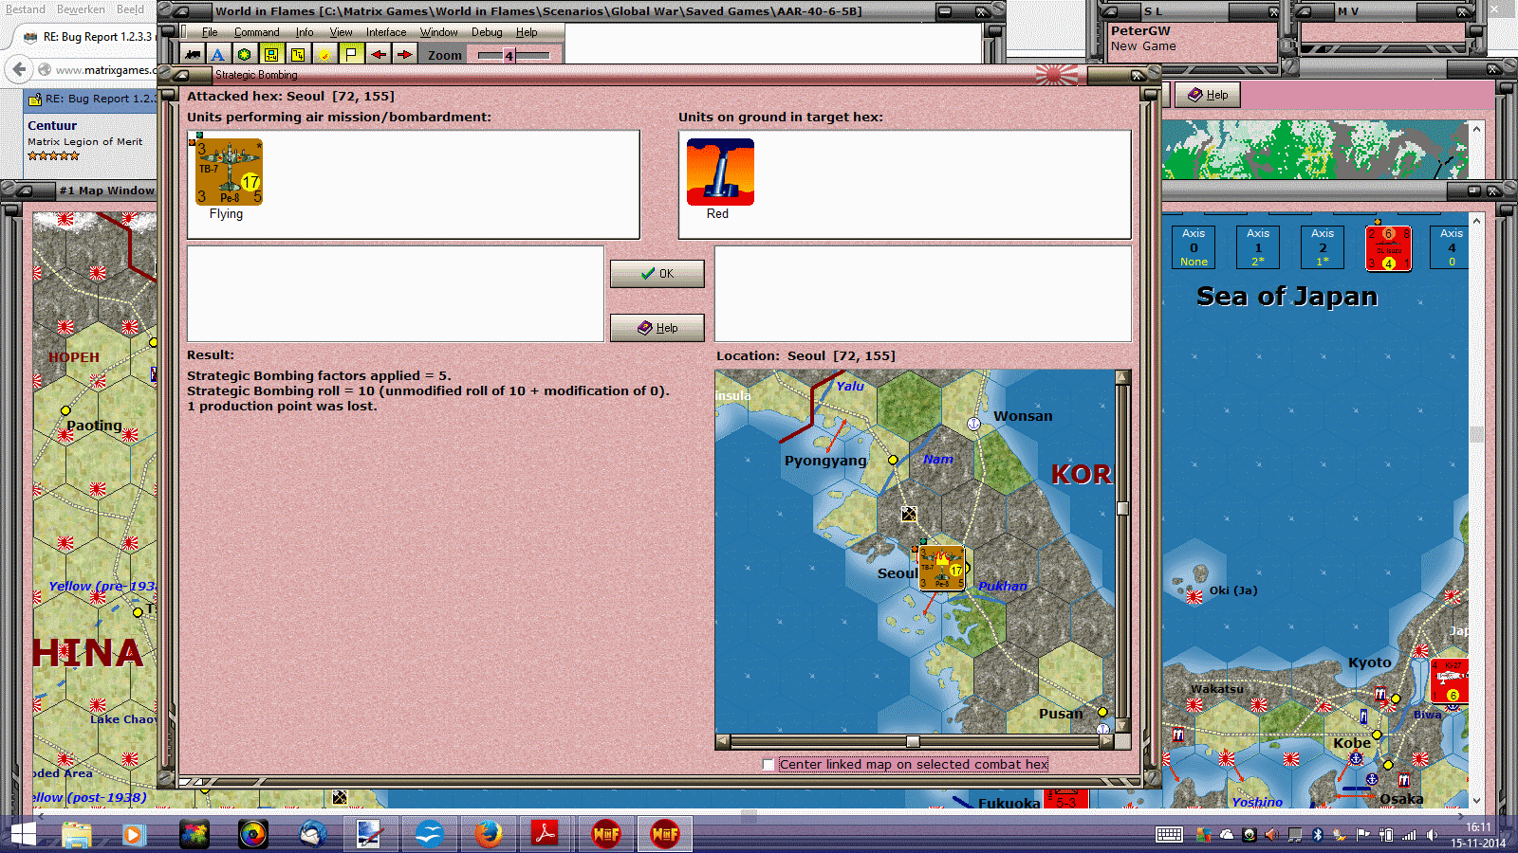Click the clock in system tray
Image resolution: width=1518 pixels, height=853 pixels.
(x=1478, y=835)
